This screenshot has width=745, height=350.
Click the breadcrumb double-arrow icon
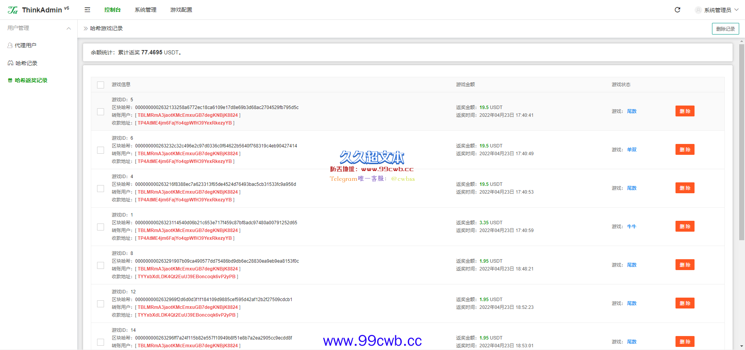[x=86, y=28]
